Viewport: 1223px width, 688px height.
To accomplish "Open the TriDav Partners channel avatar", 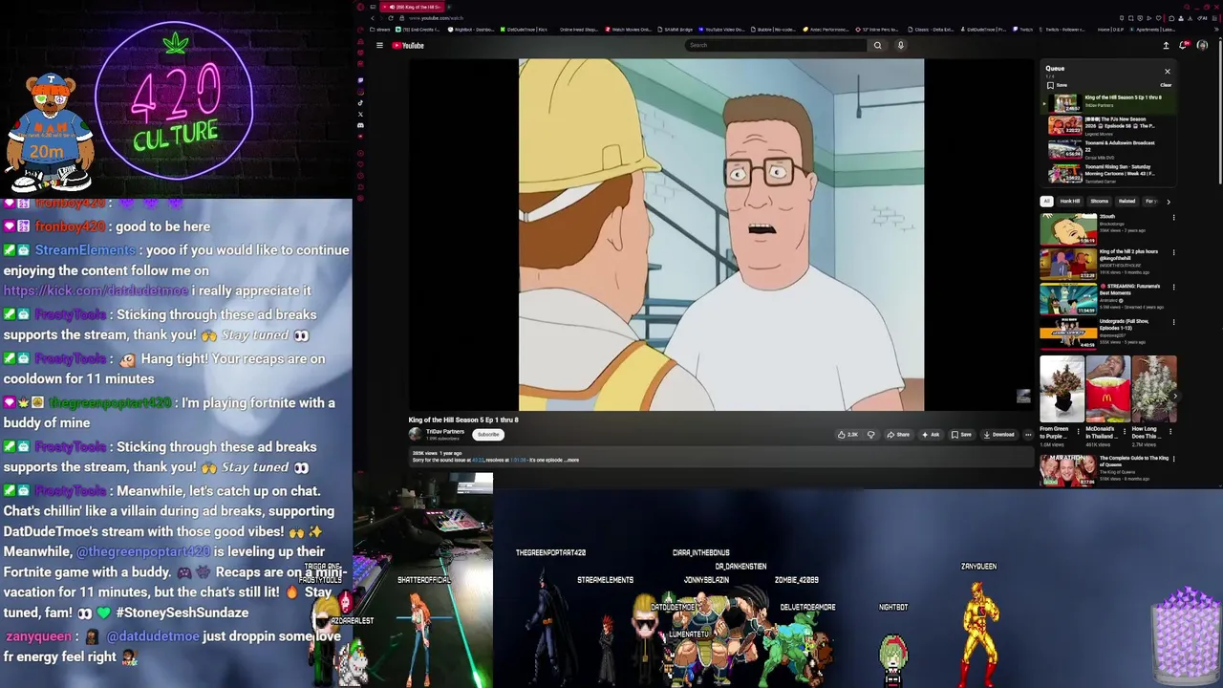I will pos(415,434).
